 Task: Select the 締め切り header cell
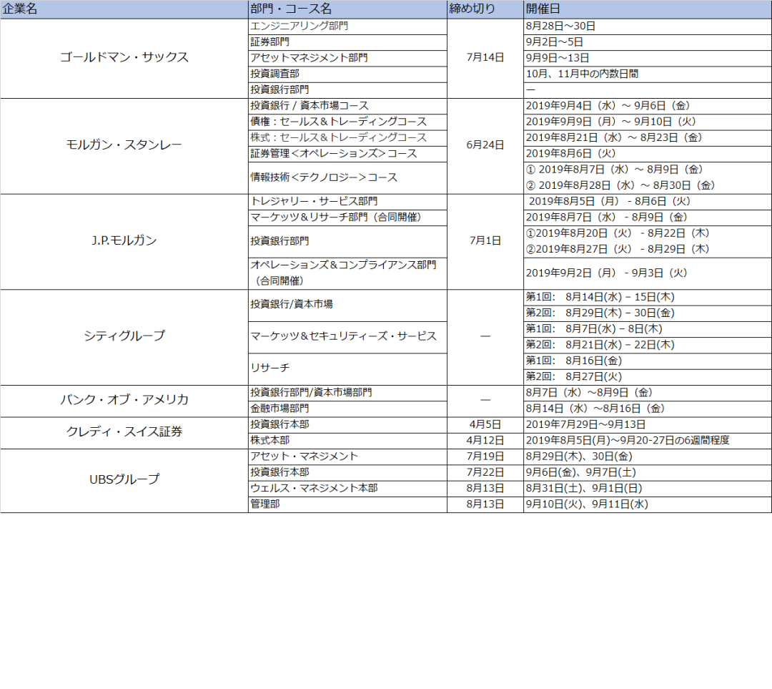coord(485,9)
